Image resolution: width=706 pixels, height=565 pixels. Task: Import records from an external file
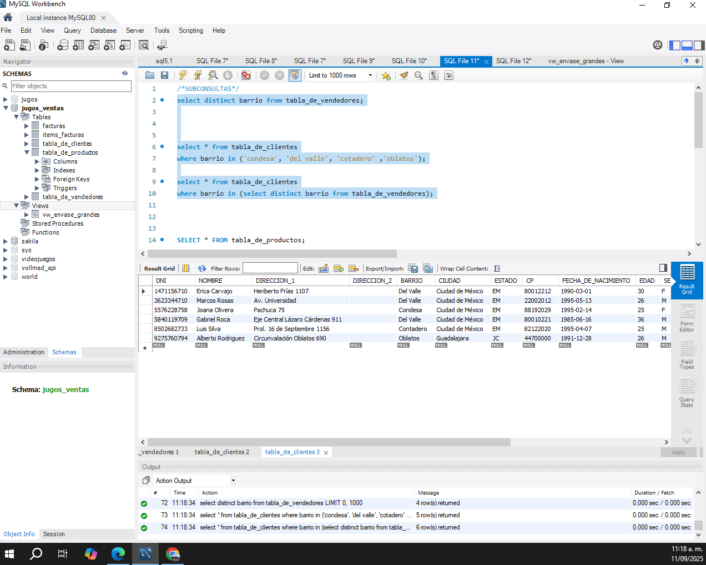[x=428, y=268]
